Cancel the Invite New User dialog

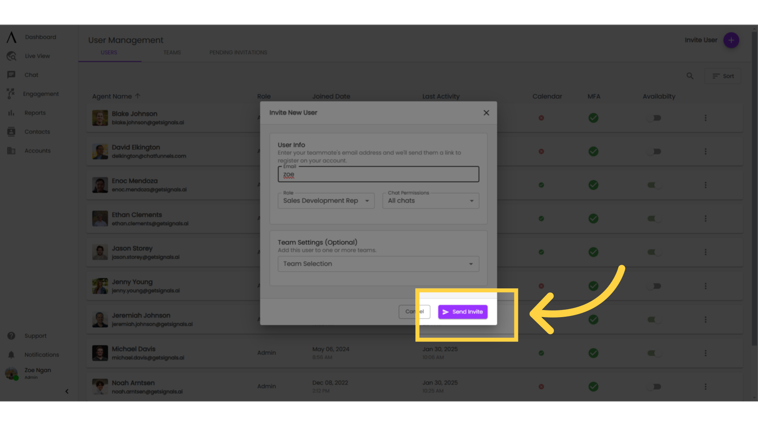(x=414, y=312)
